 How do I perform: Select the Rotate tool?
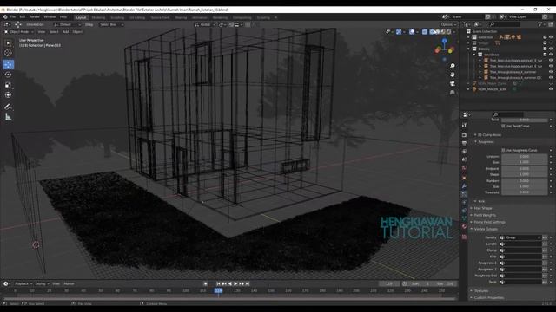click(x=8, y=75)
